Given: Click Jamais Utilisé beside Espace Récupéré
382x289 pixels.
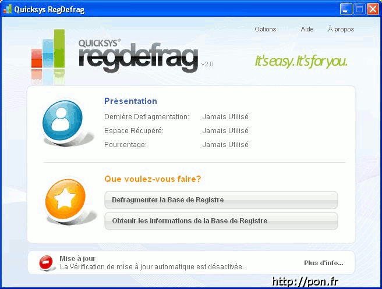Looking at the screenshot, I should (x=225, y=131).
